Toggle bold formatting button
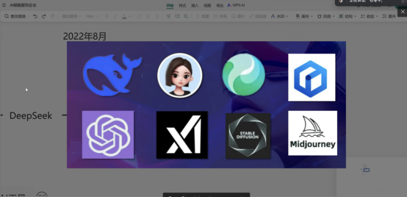The width and height of the screenshot is (407, 197). [106, 16]
